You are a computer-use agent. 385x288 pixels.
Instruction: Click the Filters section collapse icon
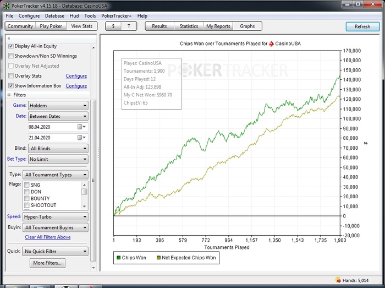coord(9,95)
